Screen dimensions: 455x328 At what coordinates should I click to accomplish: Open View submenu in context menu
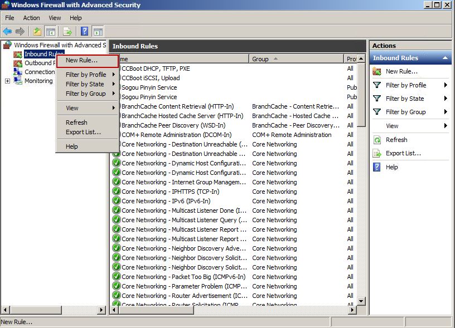(x=88, y=108)
